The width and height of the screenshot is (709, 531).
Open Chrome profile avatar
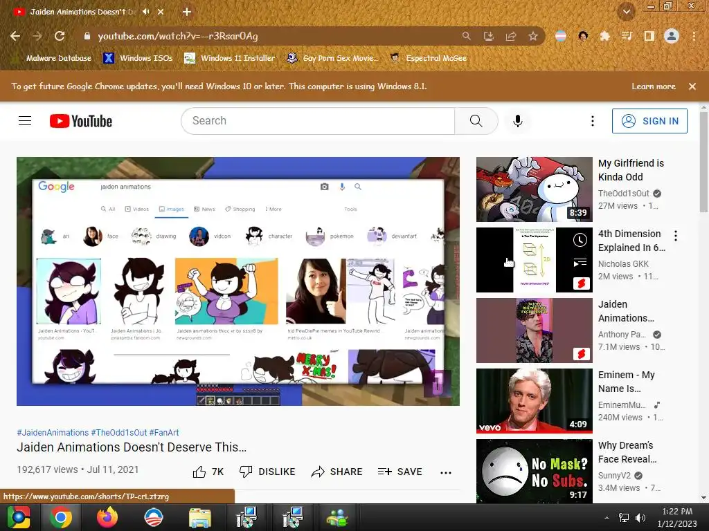[672, 36]
